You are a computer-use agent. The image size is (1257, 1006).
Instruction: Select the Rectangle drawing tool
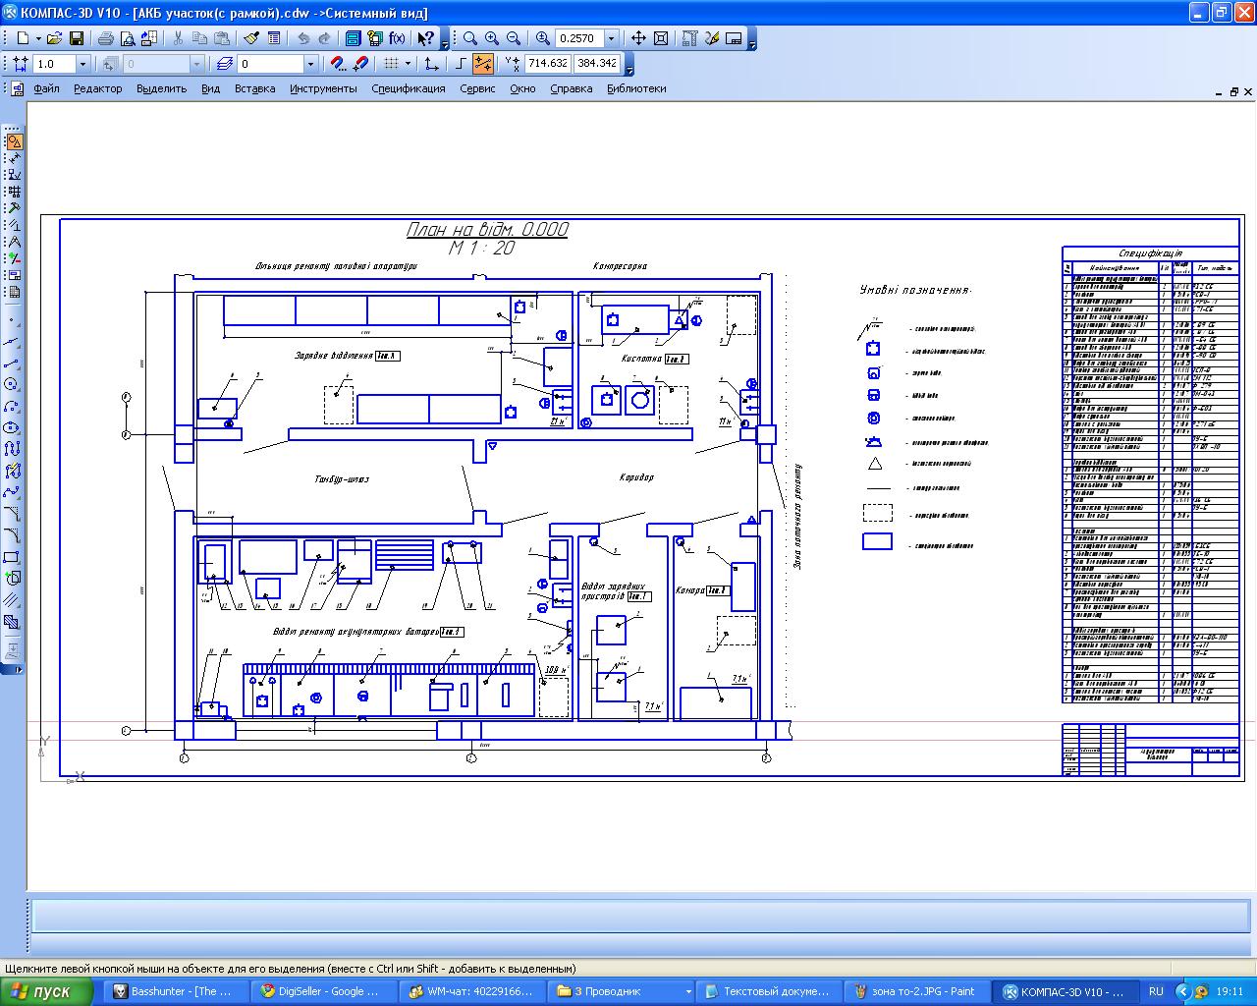(12, 557)
